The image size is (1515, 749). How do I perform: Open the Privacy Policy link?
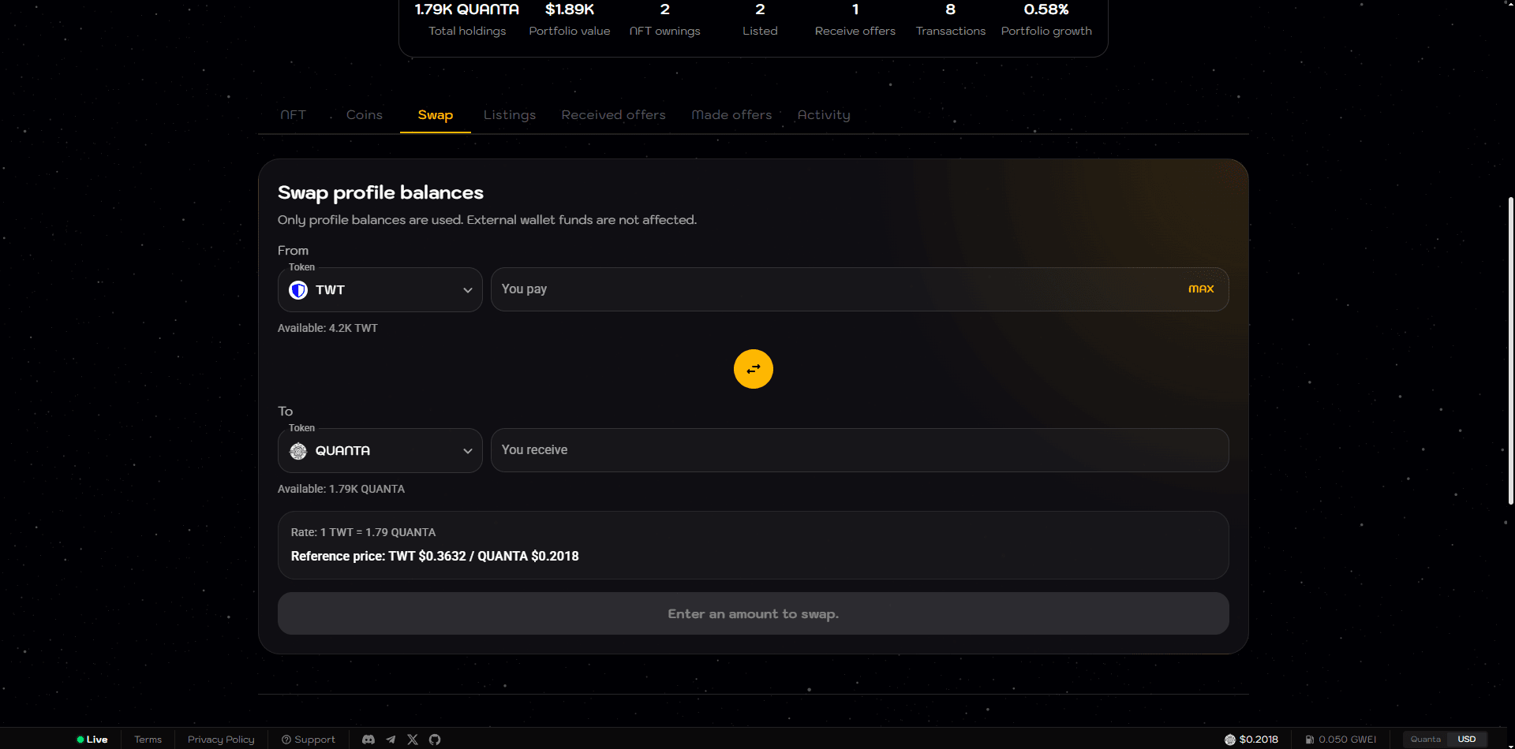tap(221, 740)
